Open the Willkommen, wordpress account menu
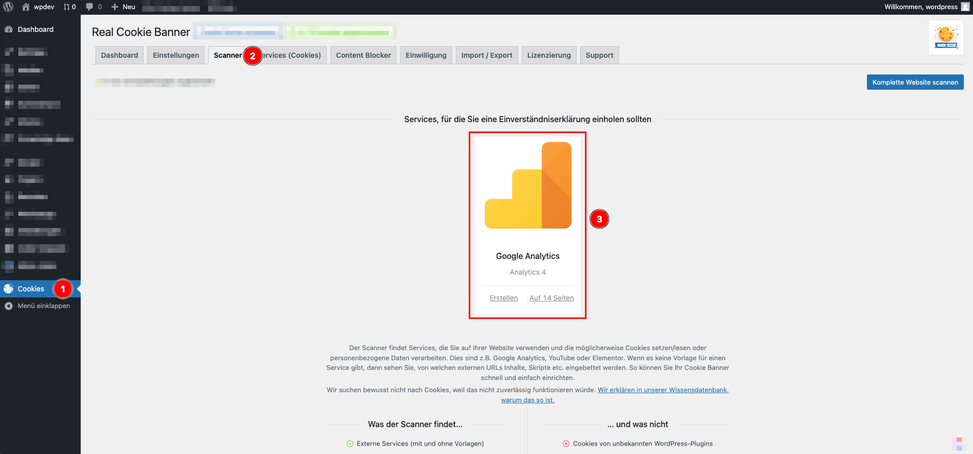This screenshot has width=973, height=454. (921, 7)
